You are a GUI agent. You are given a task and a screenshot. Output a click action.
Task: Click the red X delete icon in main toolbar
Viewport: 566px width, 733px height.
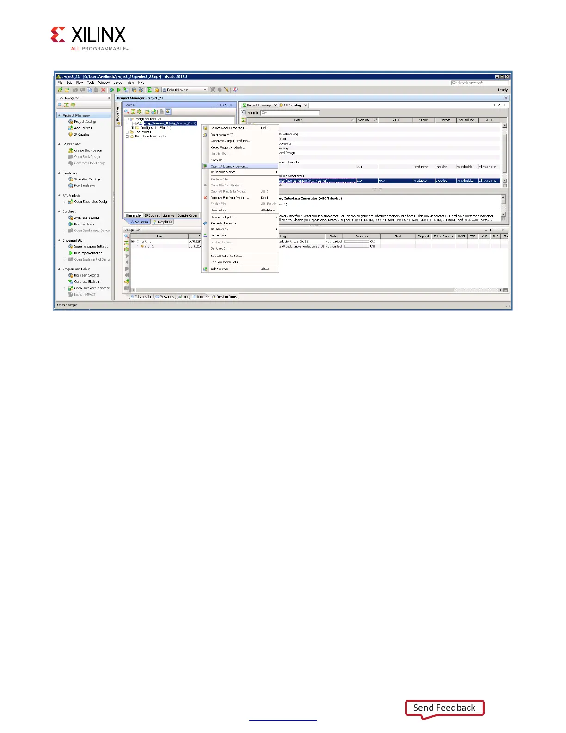(103, 90)
